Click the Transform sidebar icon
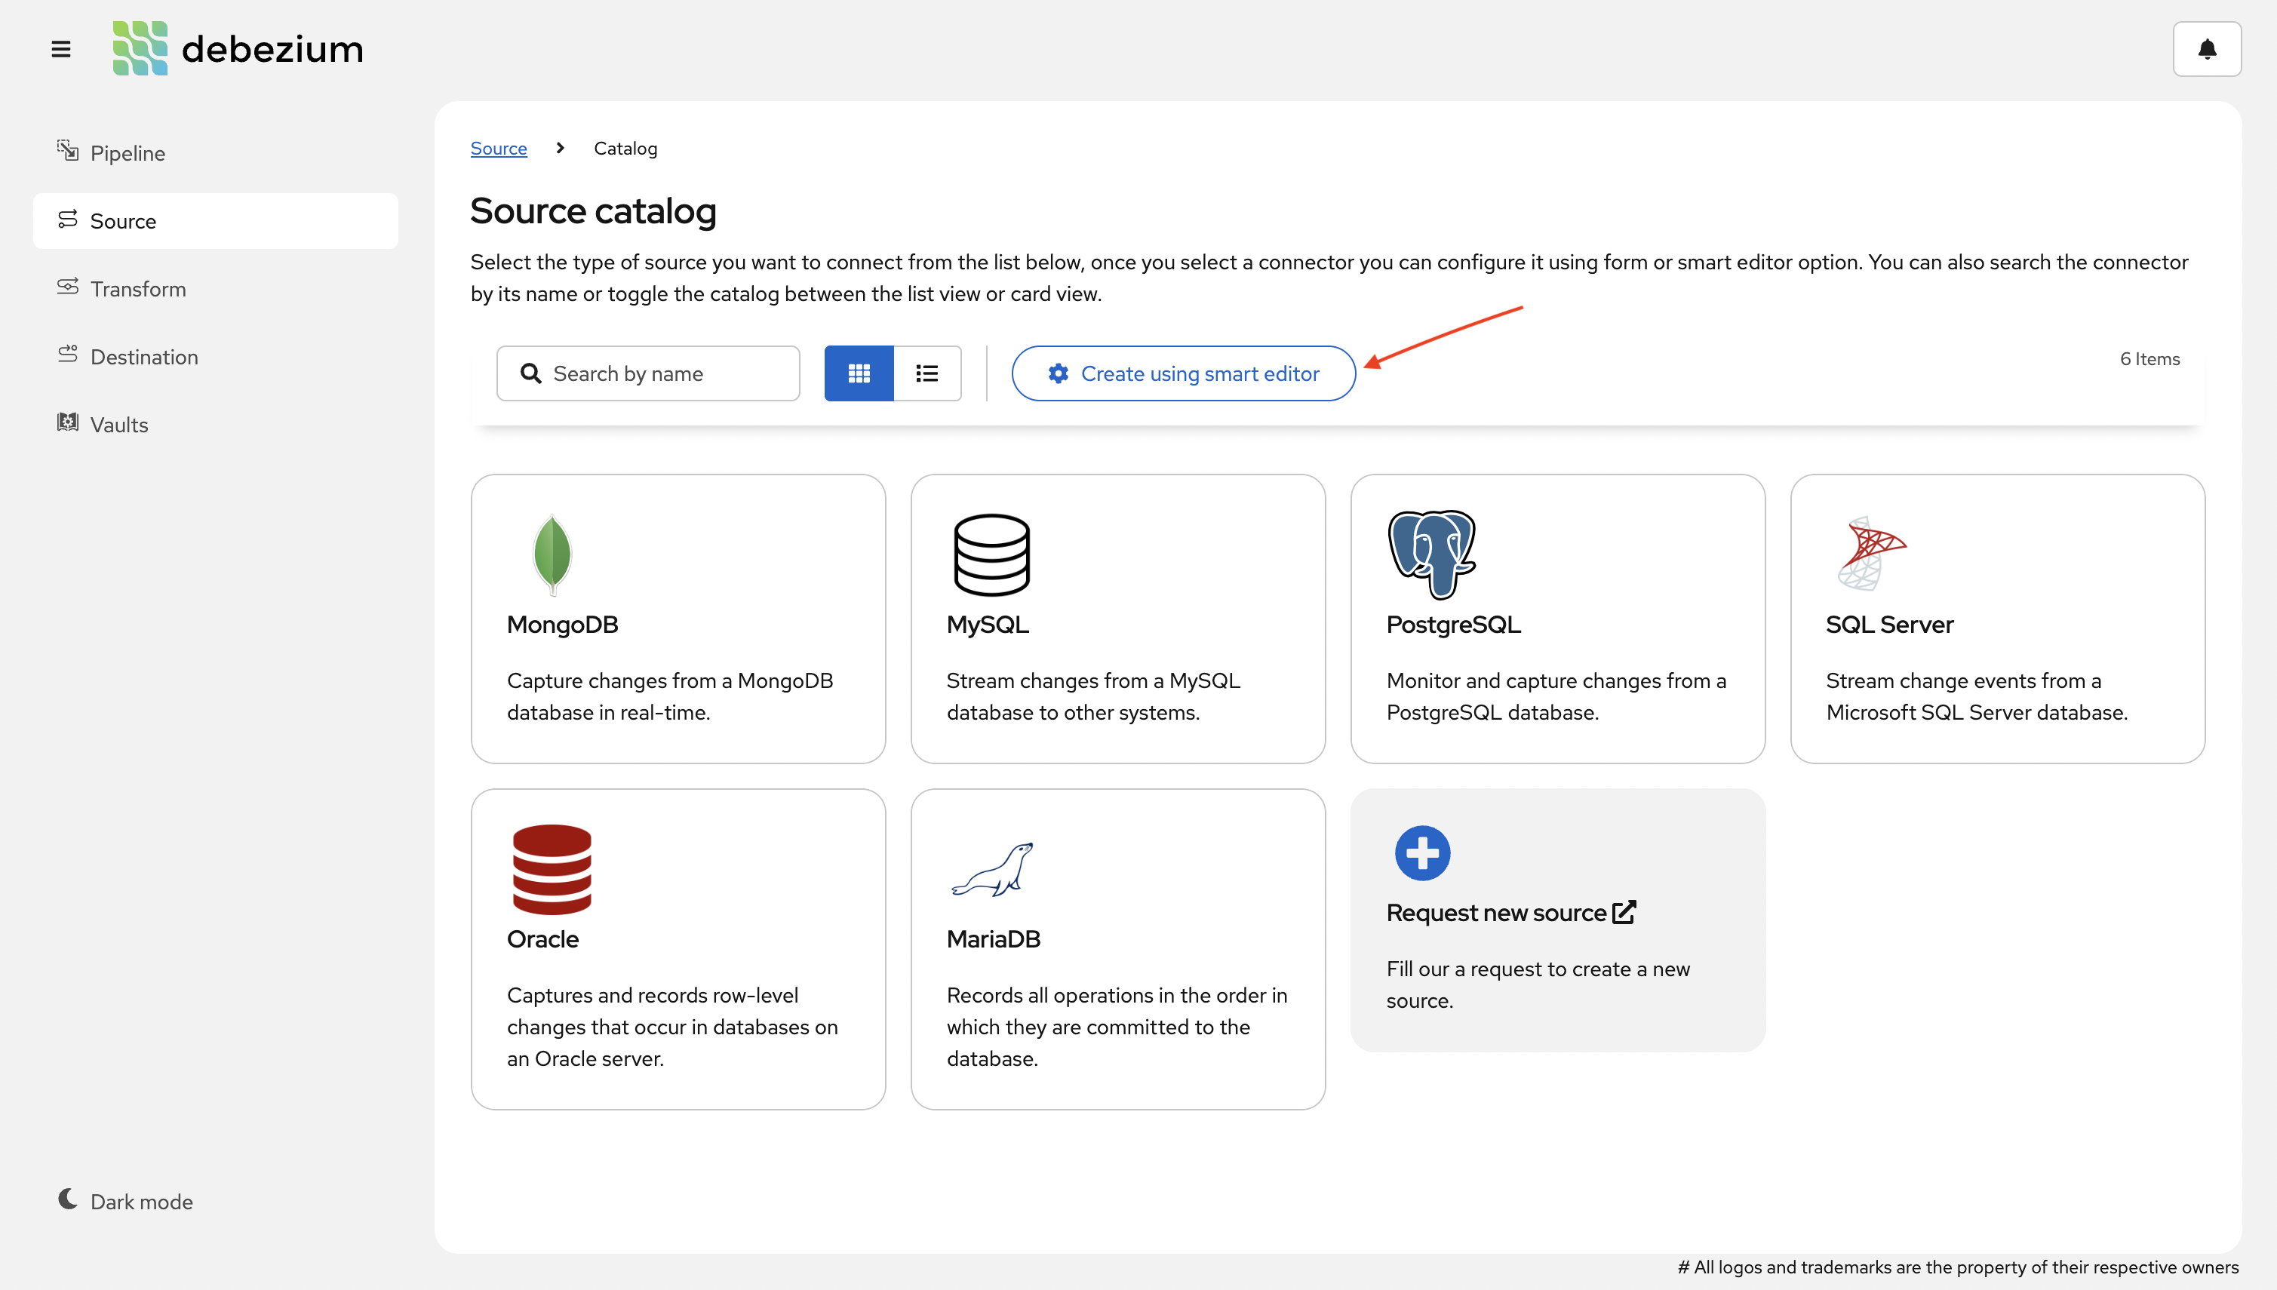Viewport: 2277px width, 1290px height. (x=67, y=287)
